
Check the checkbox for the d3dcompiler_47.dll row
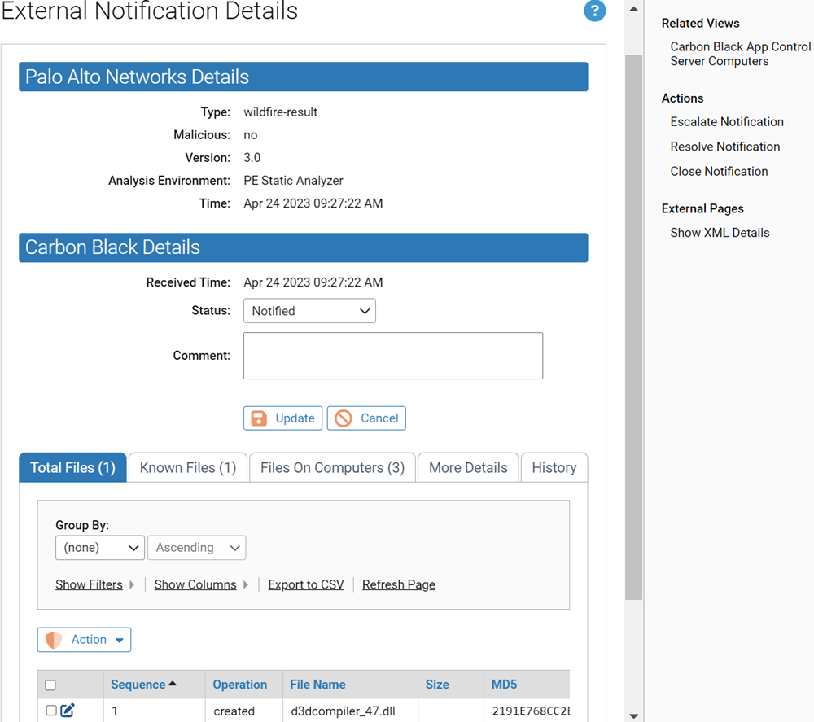point(50,710)
